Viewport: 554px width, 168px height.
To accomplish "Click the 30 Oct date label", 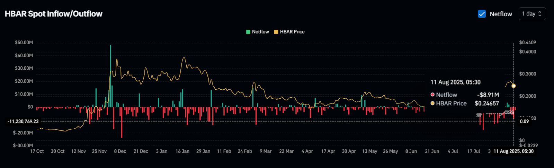I will click(58, 151).
